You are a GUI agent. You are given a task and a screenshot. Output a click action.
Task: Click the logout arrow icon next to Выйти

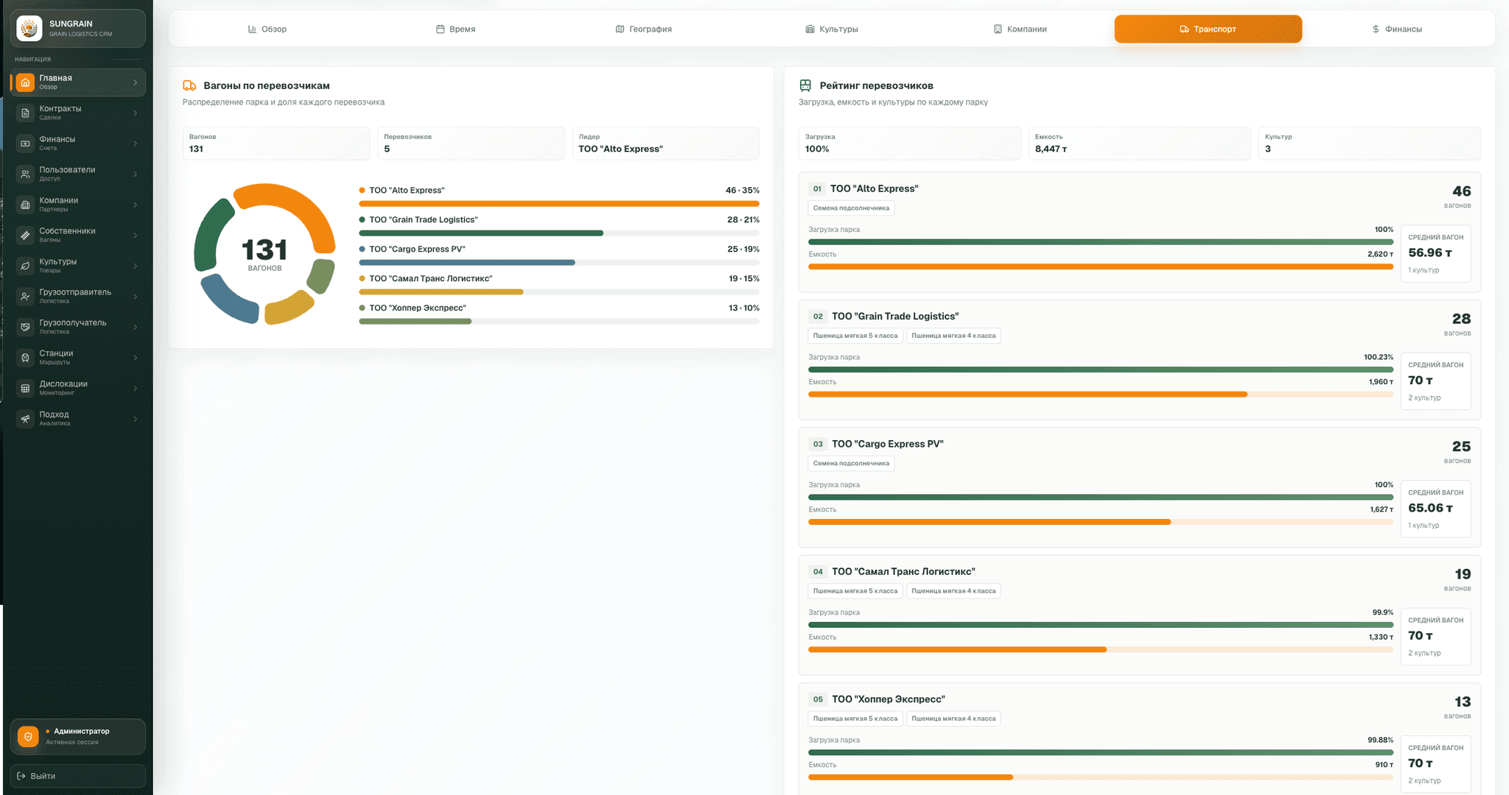pyautogui.click(x=21, y=776)
